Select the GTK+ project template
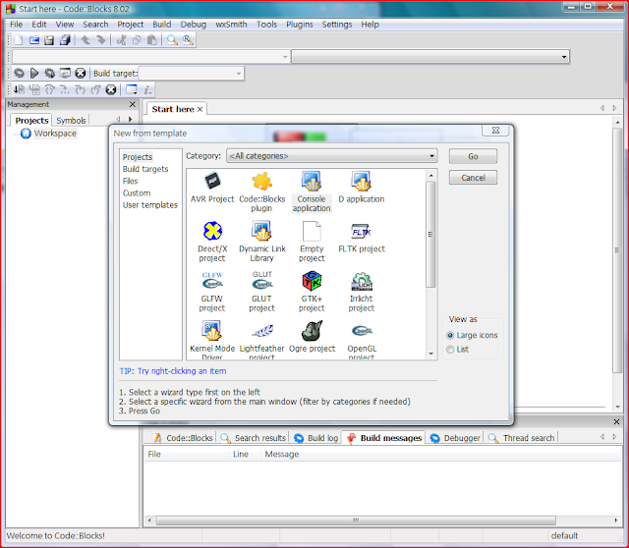 (312, 292)
